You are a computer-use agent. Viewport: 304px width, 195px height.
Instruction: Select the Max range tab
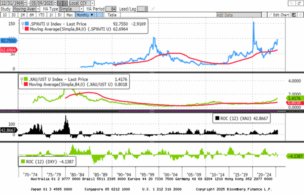tap(69, 15)
